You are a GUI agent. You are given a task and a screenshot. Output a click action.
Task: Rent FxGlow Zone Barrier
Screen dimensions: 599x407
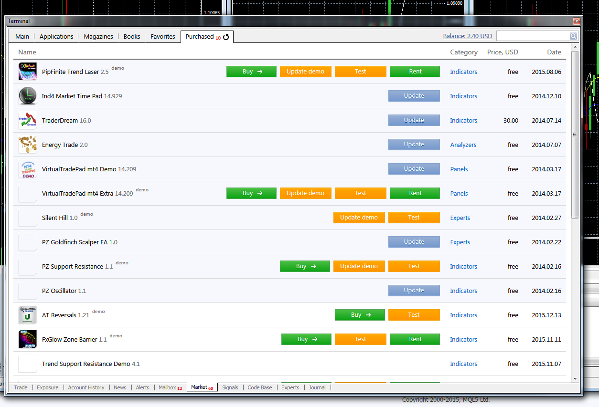(415, 339)
